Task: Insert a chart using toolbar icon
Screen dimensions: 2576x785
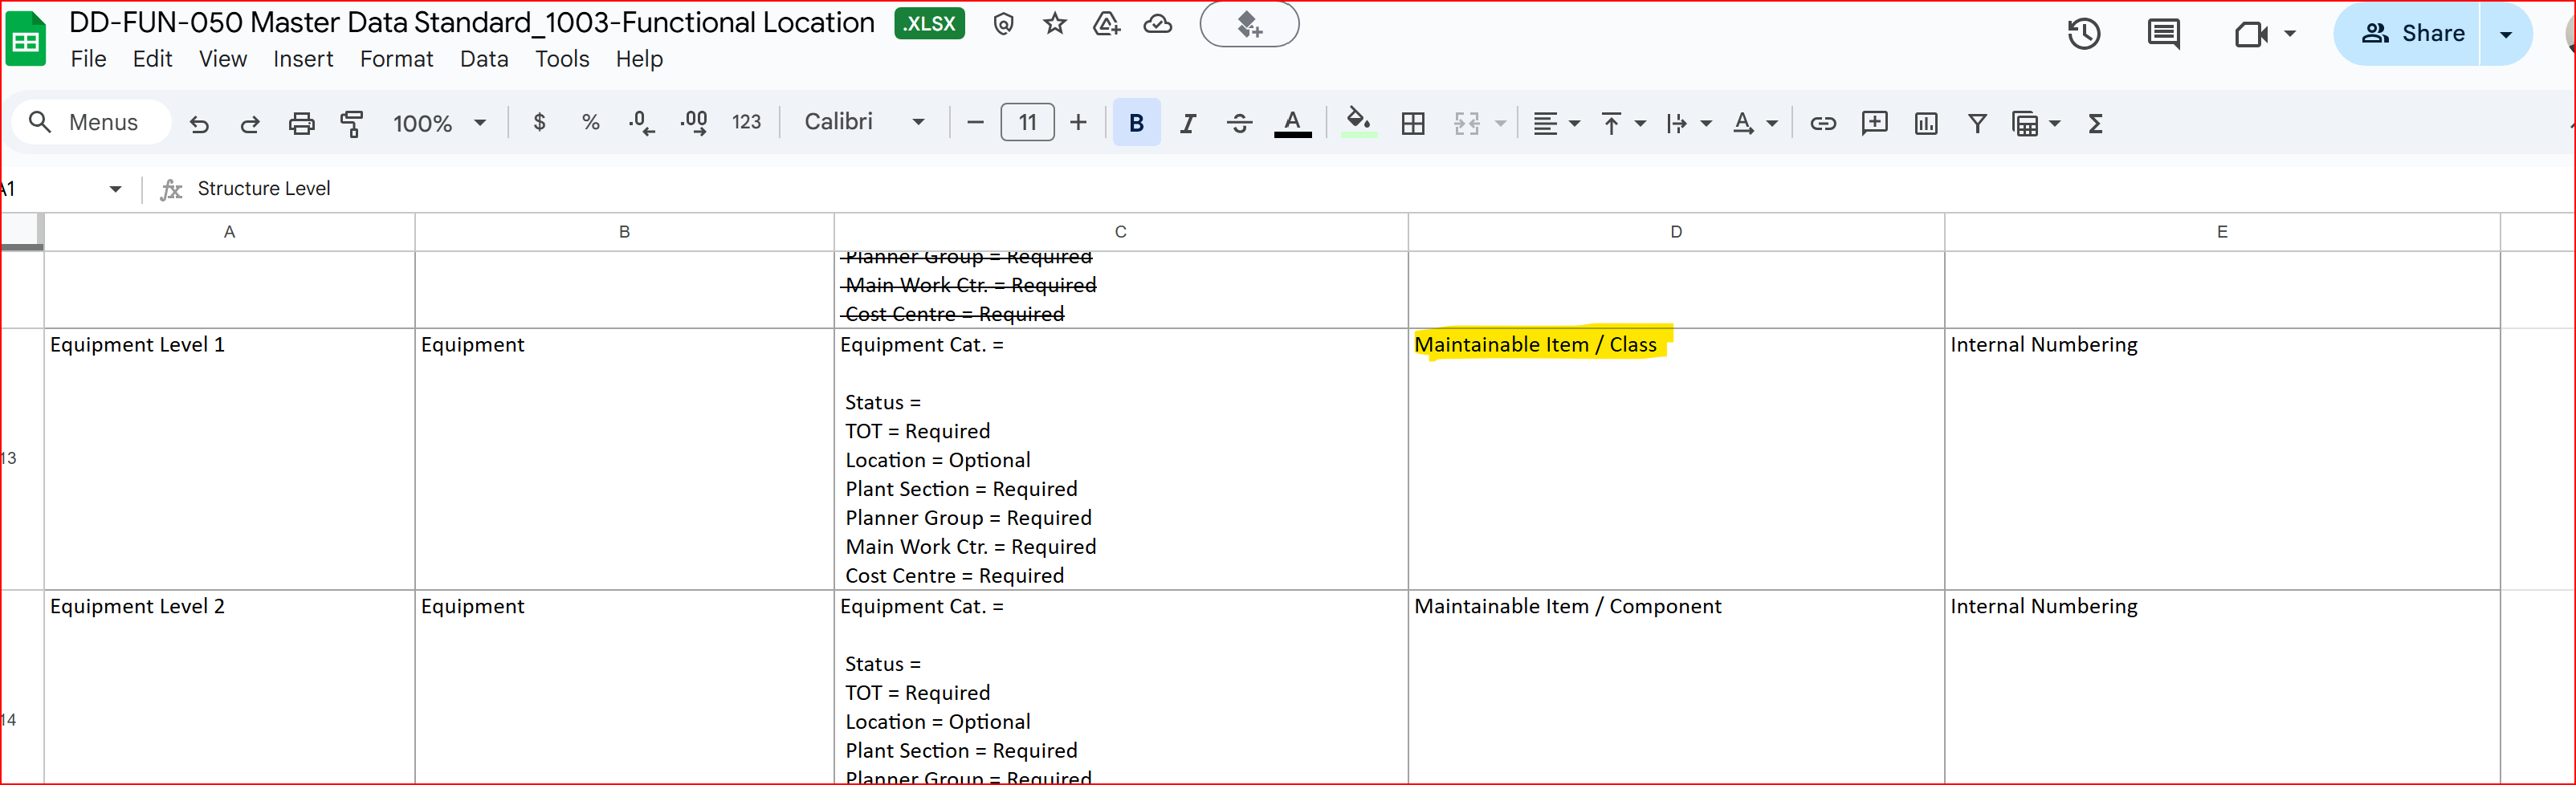Action: [x=1925, y=124]
